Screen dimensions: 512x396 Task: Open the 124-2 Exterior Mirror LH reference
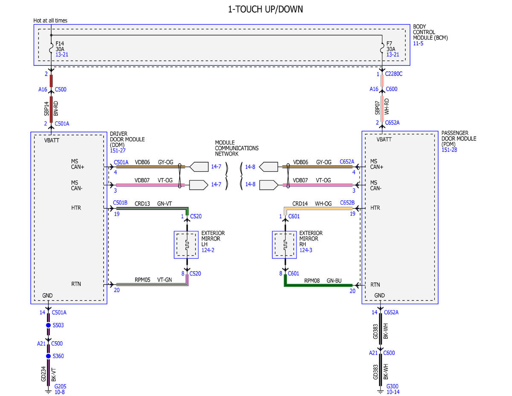pyautogui.click(x=208, y=250)
